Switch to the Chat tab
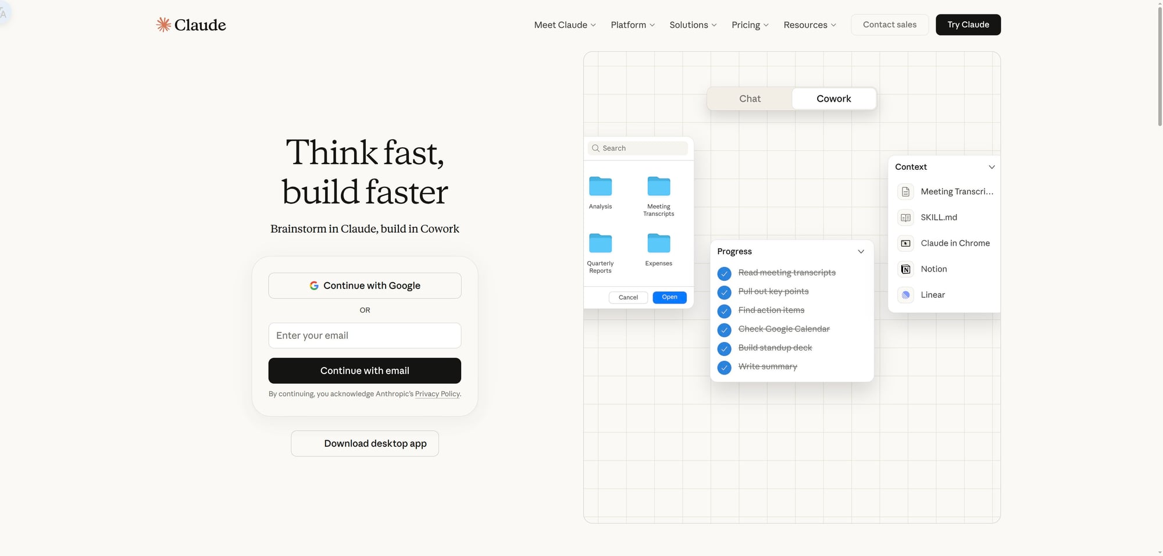 pyautogui.click(x=750, y=99)
